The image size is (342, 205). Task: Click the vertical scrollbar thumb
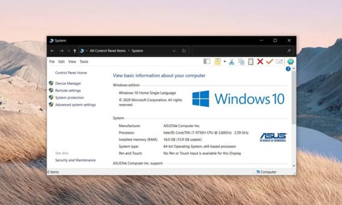click(294, 98)
